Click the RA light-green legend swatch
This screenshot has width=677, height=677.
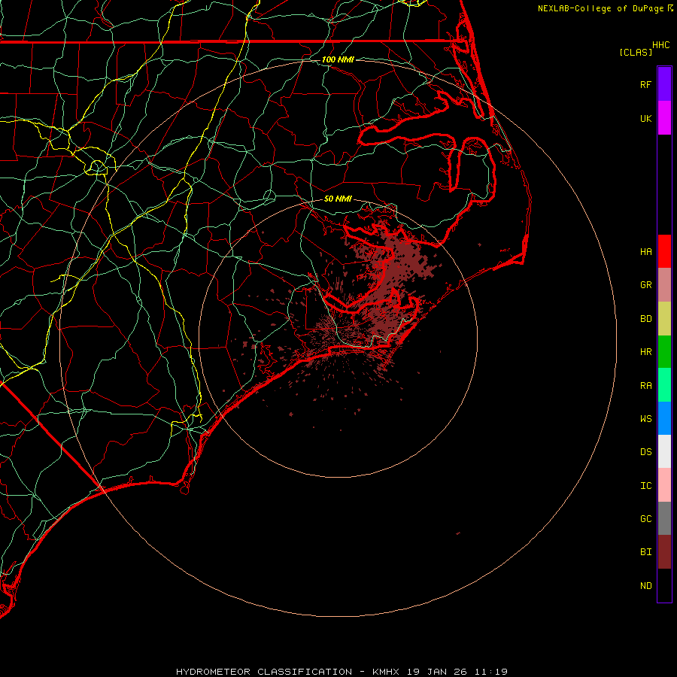[664, 385]
